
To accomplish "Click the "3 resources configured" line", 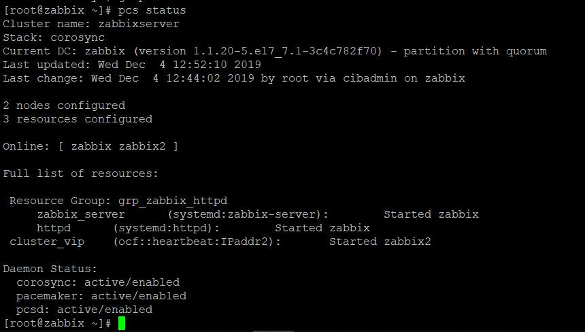I will click(78, 119).
